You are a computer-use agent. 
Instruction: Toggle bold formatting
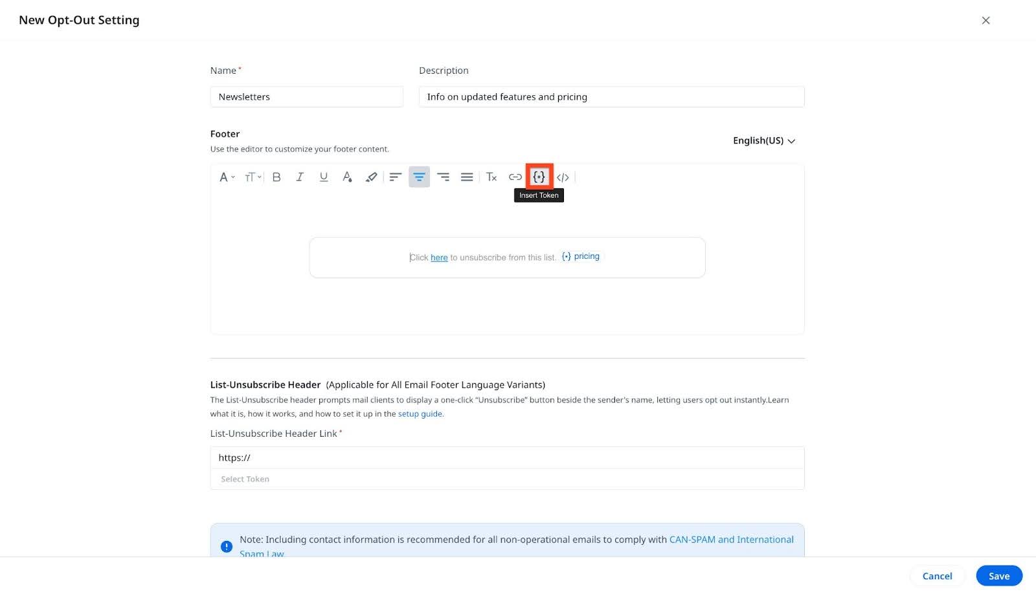(x=276, y=177)
